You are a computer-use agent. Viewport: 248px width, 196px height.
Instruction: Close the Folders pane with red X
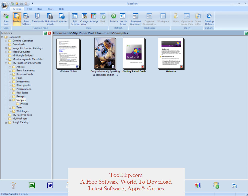49,33
